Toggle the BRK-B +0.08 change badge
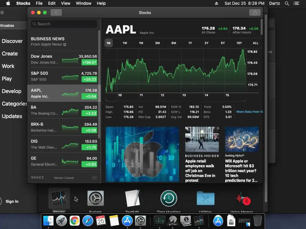Viewport: 306px width, 229px height. click(89, 130)
